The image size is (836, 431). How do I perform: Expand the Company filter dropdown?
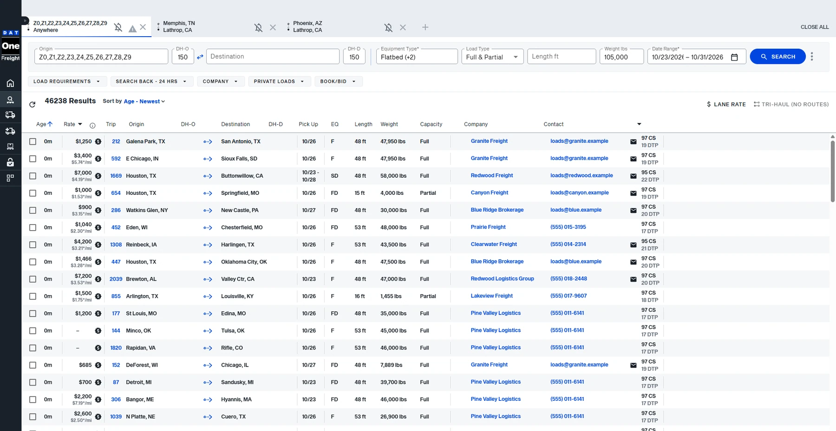(x=221, y=81)
